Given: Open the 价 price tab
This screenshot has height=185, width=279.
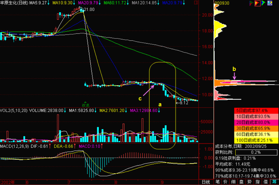Looking at the screenshot, I should click(225, 182).
